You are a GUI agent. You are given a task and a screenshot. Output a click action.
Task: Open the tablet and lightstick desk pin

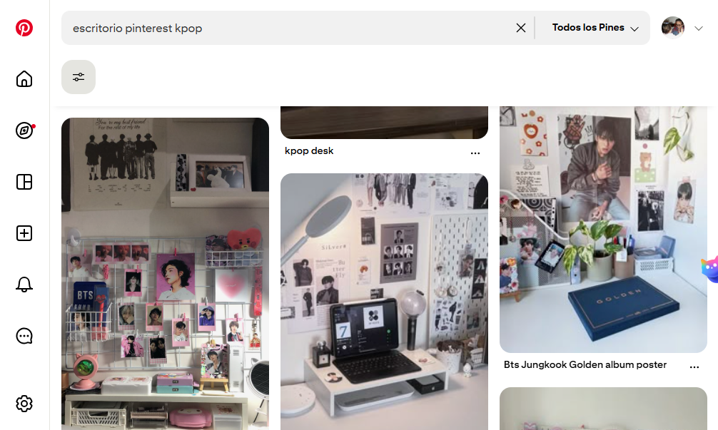384,300
